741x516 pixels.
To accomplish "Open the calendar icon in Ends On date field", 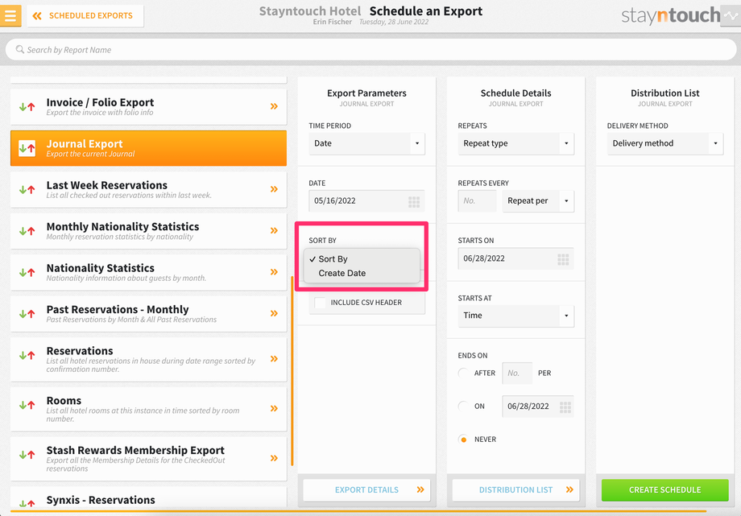I will point(565,407).
